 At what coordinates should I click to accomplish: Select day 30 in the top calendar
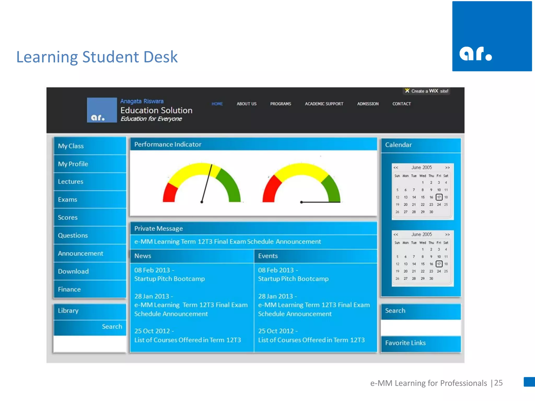[431, 212]
